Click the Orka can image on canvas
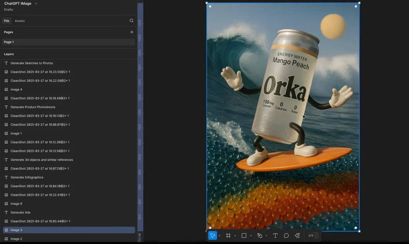Screen dimensions: 409x244 click(283, 117)
